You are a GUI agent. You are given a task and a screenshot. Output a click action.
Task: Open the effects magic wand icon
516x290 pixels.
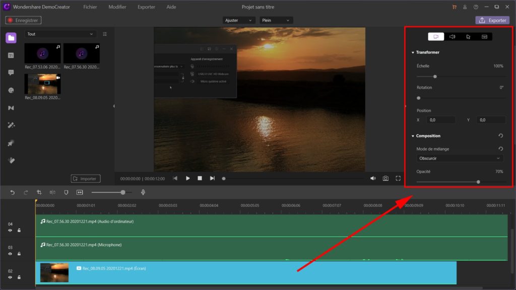coord(11,125)
